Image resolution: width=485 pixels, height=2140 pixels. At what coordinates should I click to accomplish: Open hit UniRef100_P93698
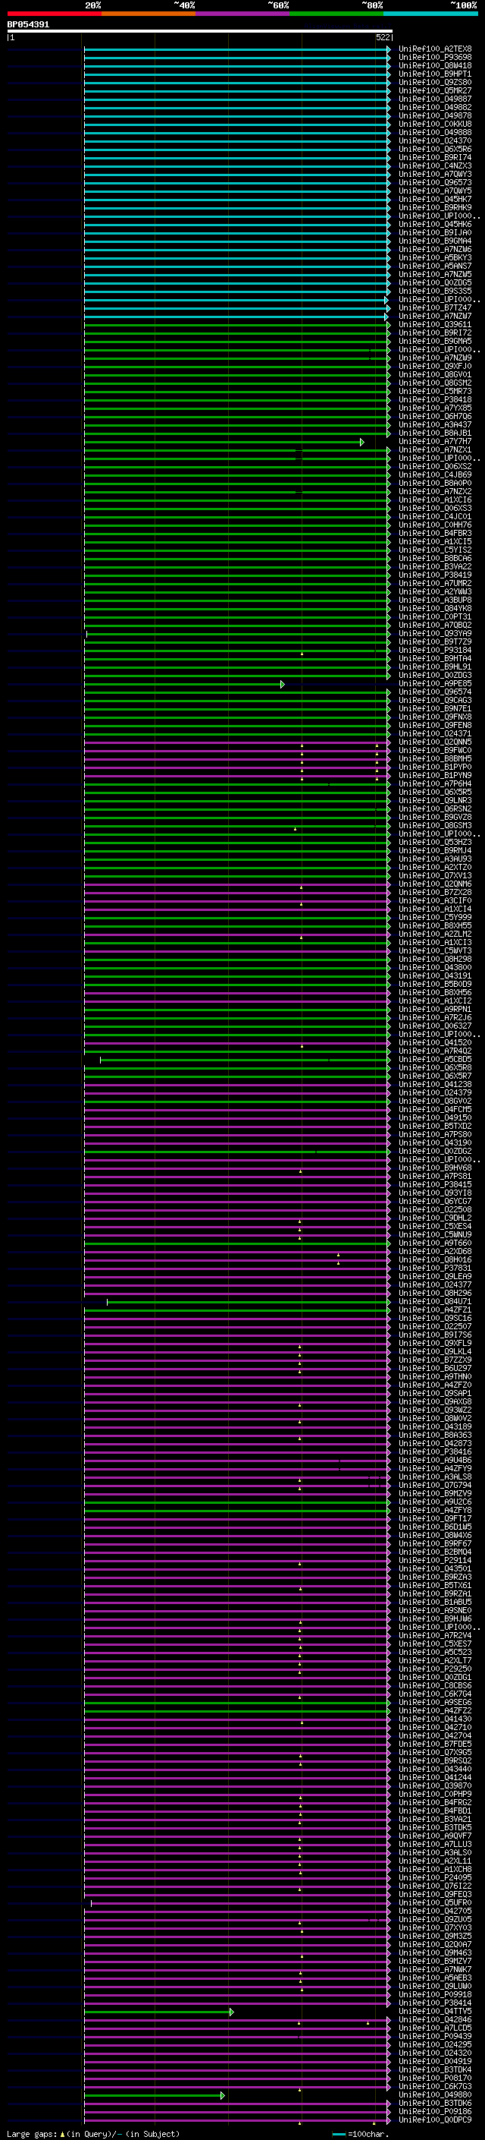pyautogui.click(x=434, y=58)
